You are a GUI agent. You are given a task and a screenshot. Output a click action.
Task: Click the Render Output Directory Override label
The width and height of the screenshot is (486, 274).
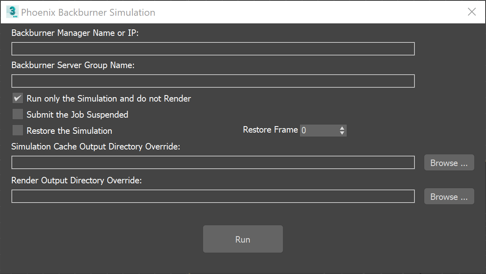tap(77, 181)
